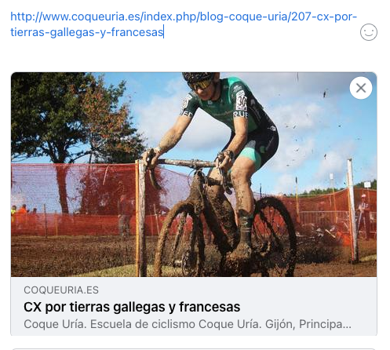Click the blank space below the URL text
This screenshot has height=350, width=390.
tap(183, 56)
